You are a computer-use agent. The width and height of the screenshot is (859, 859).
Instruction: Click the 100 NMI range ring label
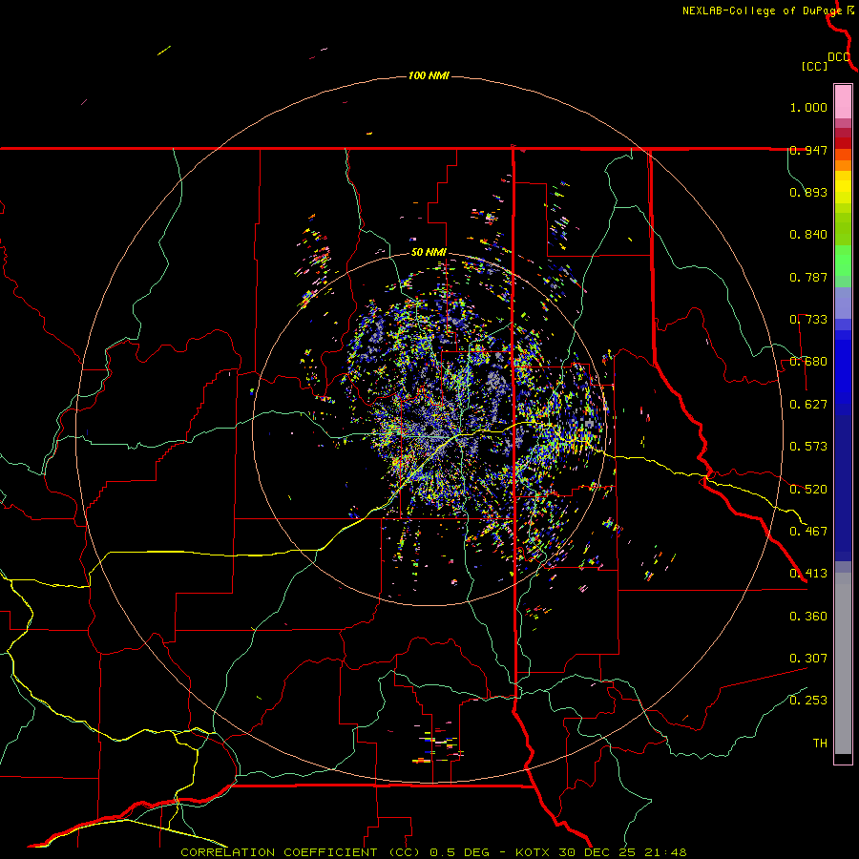[429, 75]
